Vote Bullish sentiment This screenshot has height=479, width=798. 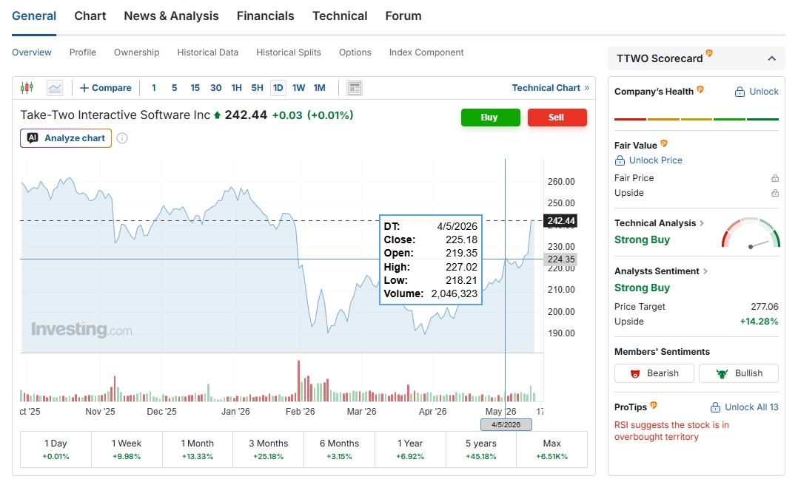coord(739,373)
